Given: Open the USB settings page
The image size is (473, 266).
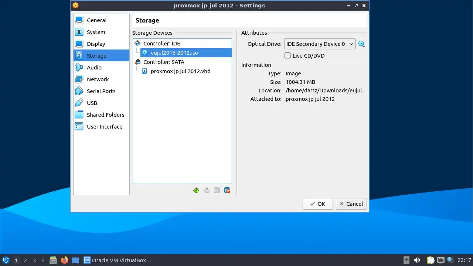Looking at the screenshot, I should [101, 103].
